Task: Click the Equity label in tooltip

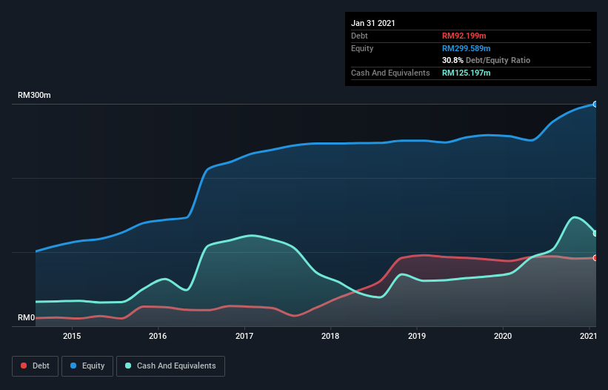Action: click(x=362, y=48)
